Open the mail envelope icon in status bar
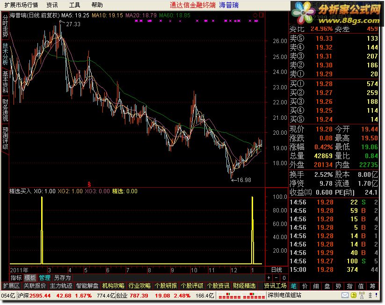 point(345,296)
